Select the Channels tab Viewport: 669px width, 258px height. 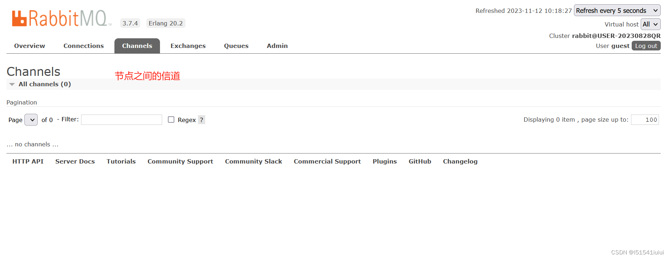tap(137, 46)
